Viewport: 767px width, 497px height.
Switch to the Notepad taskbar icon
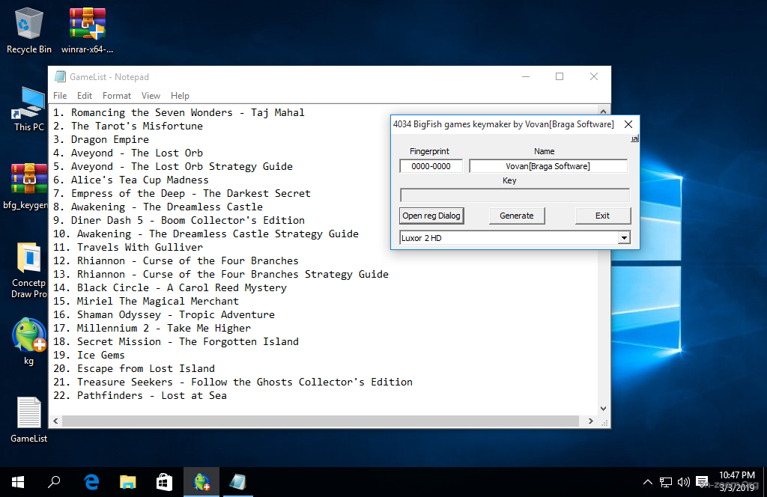click(x=237, y=482)
